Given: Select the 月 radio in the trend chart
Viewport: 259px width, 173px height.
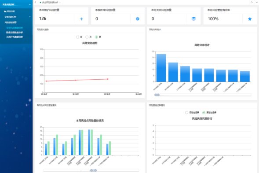Looking at the screenshot, I should point(87,37).
